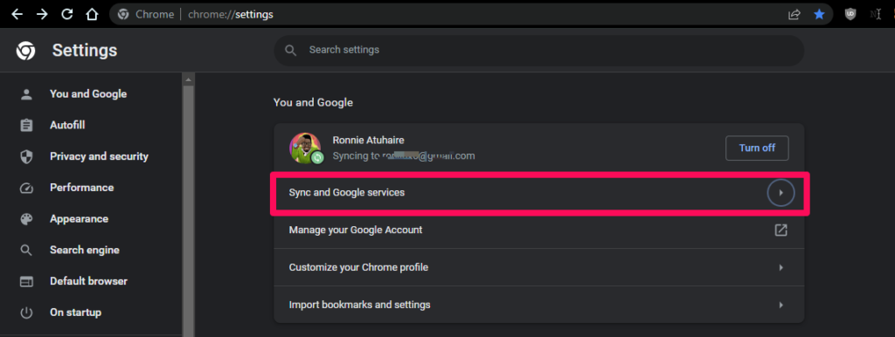The image size is (895, 337).
Task: Open Manage your Google Account link
Action: (538, 230)
